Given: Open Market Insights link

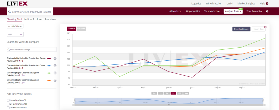Looking at the screenshot, I should 246,4.
